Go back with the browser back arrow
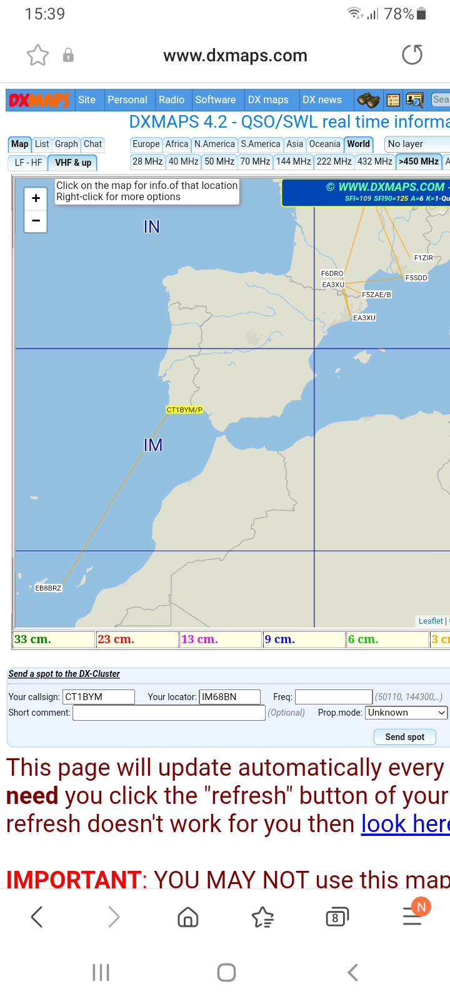Image resolution: width=450 pixels, height=1001 pixels. [x=37, y=917]
